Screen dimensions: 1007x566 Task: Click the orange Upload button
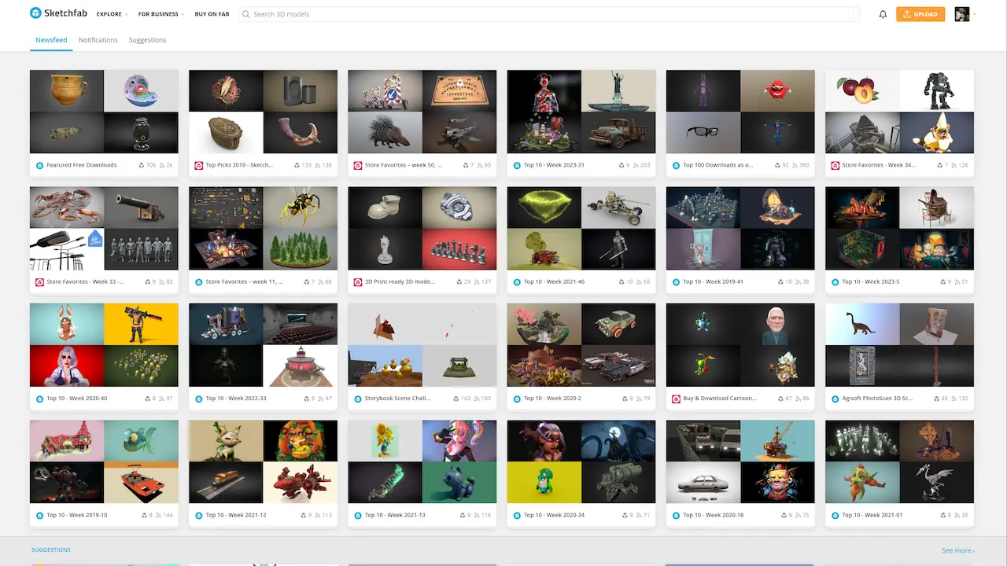point(920,14)
